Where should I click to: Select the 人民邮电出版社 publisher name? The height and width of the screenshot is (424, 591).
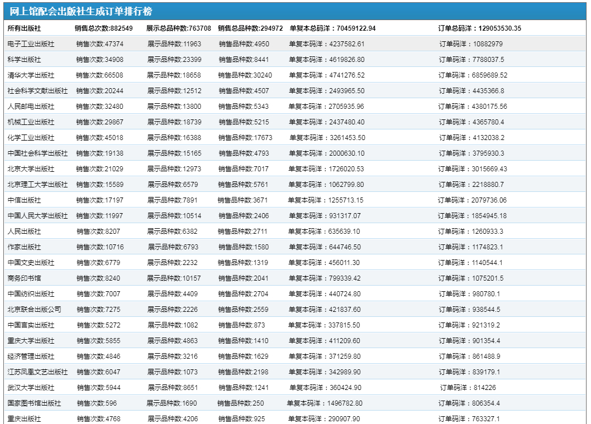click(31, 107)
